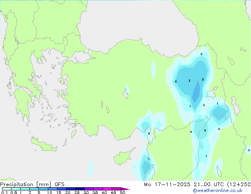Pick the 5–10 mm legend color swatch

tap(44, 189)
